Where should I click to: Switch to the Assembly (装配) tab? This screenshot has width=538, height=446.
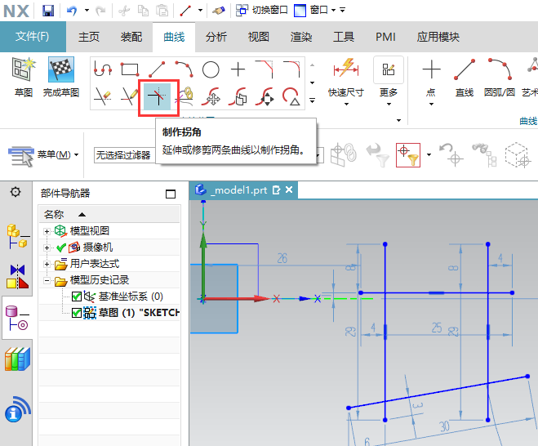pos(131,37)
